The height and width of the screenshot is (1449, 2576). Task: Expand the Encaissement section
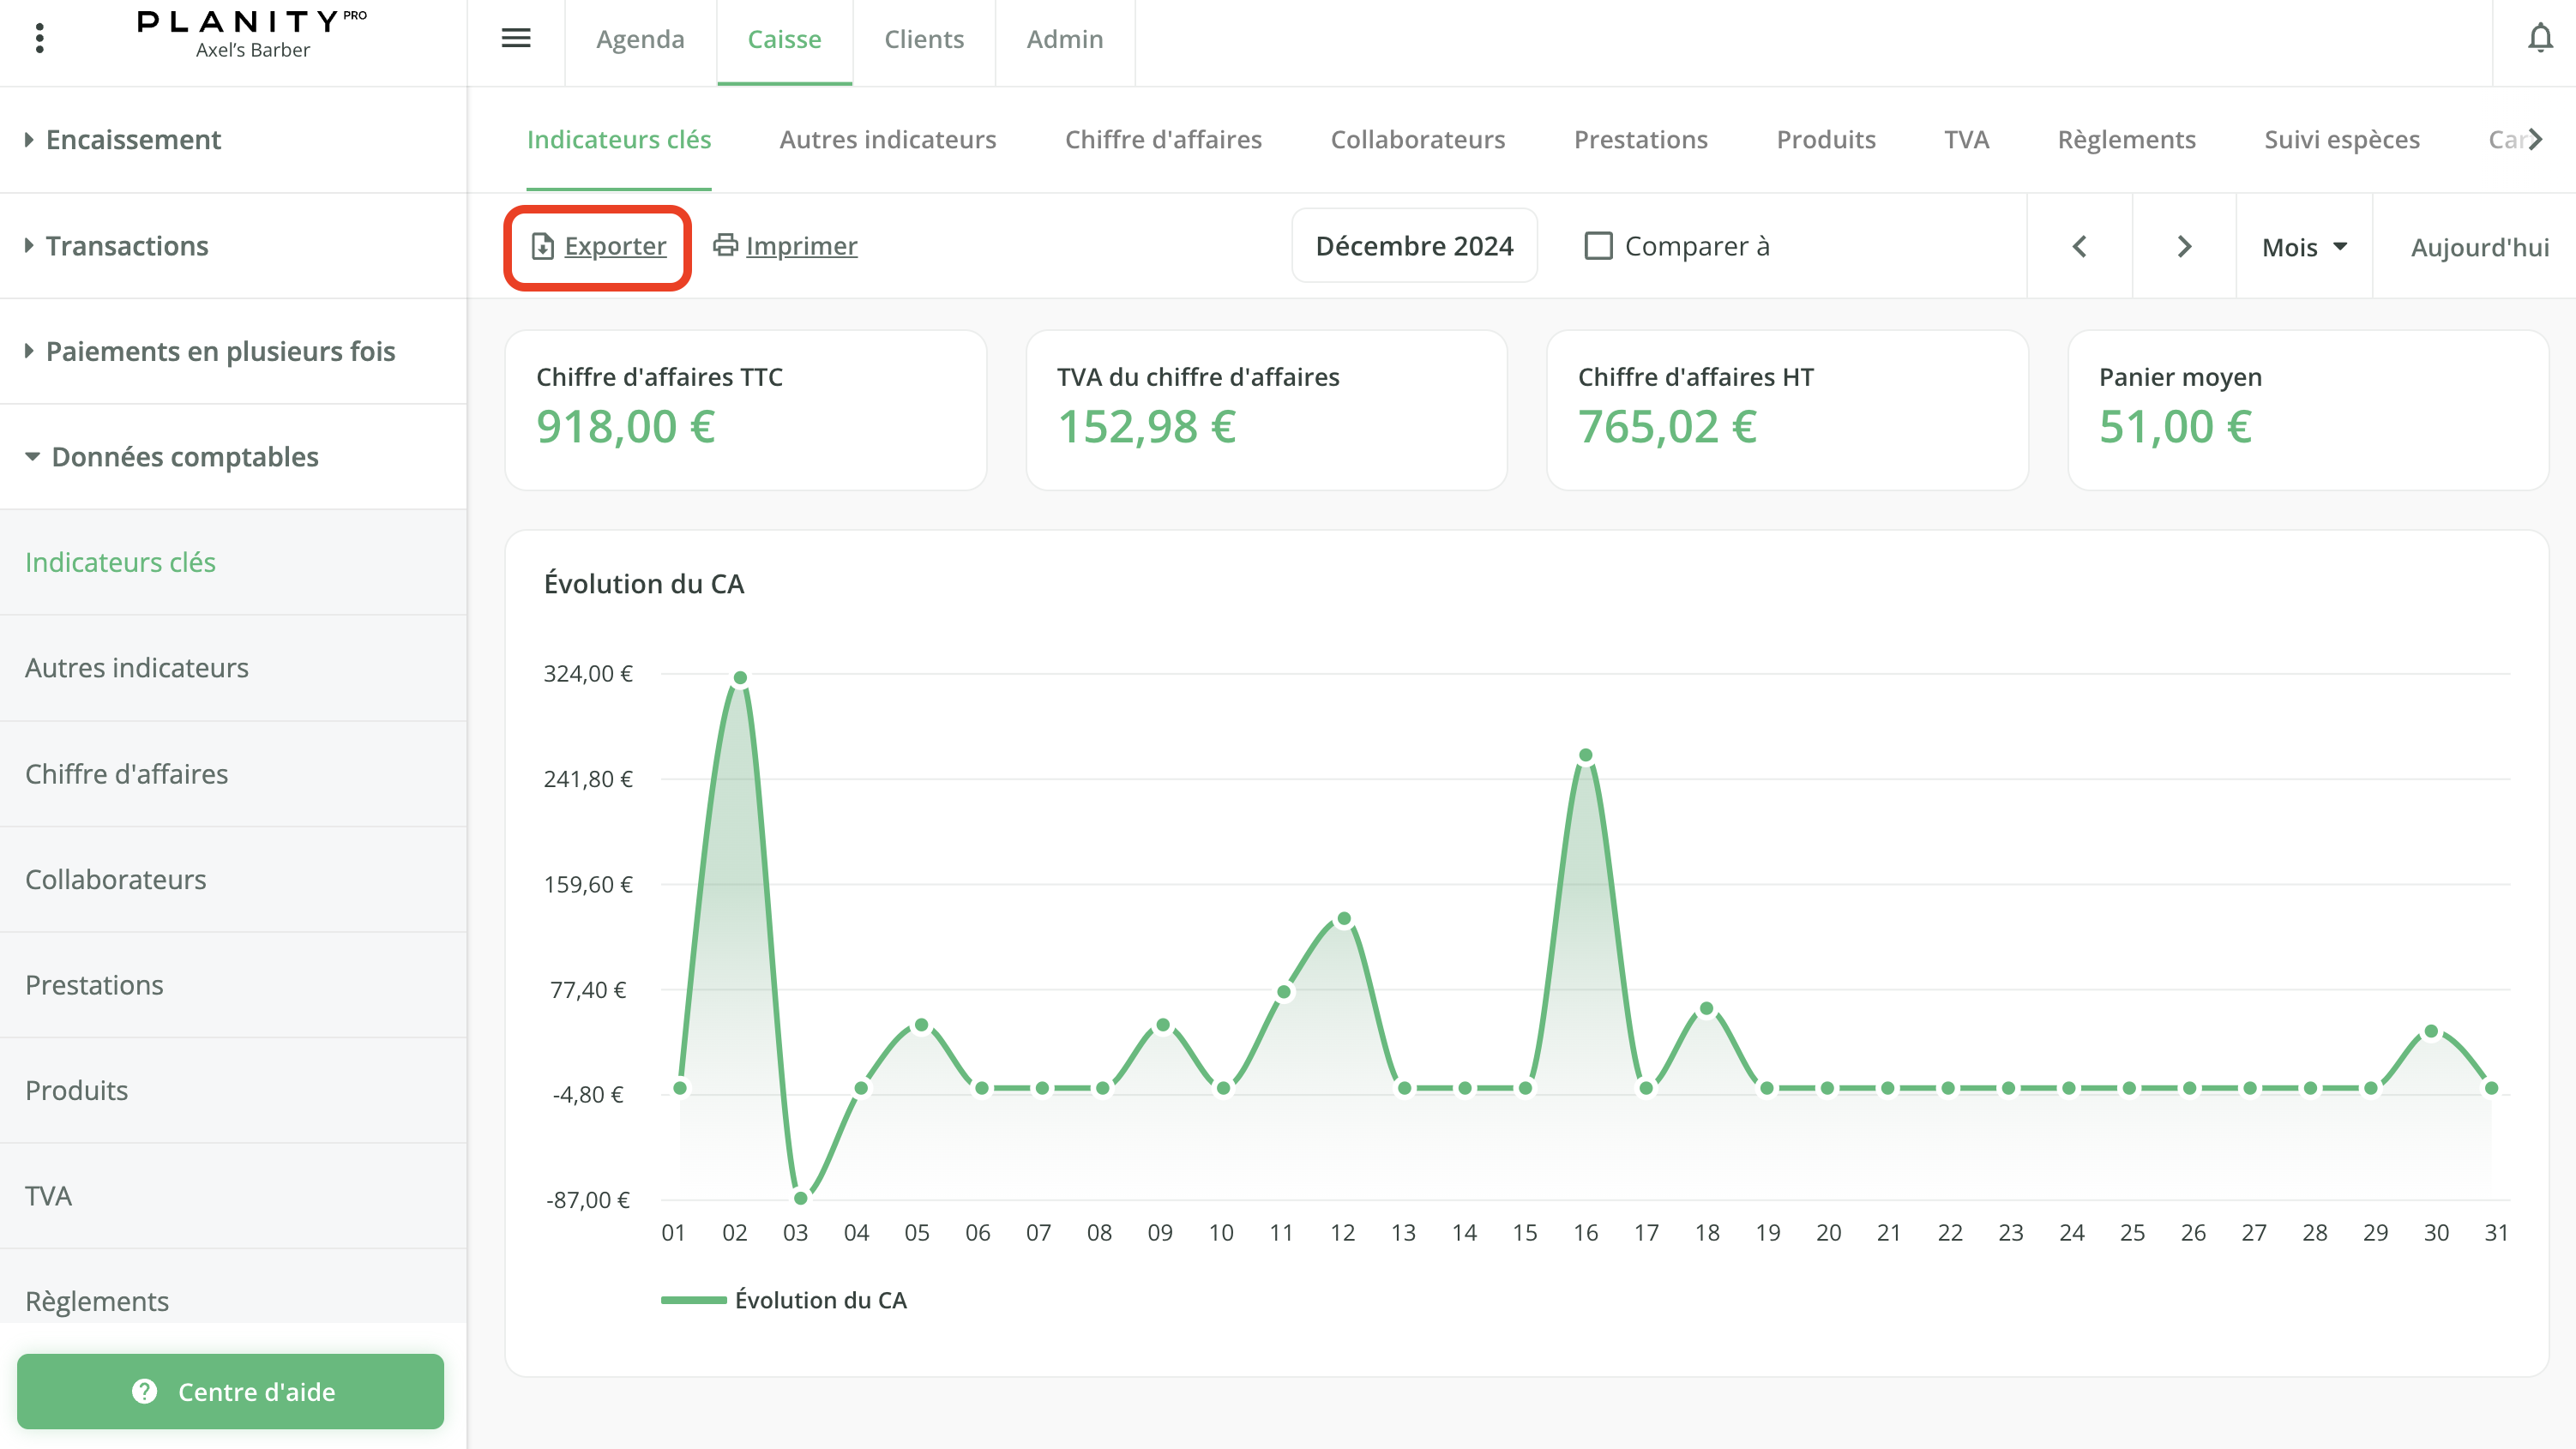pyautogui.click(x=133, y=139)
